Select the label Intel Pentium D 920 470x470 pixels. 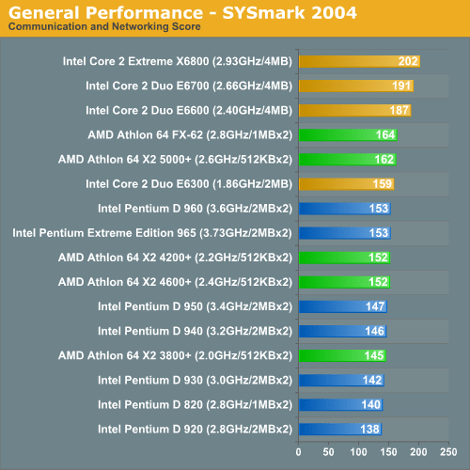(x=195, y=430)
